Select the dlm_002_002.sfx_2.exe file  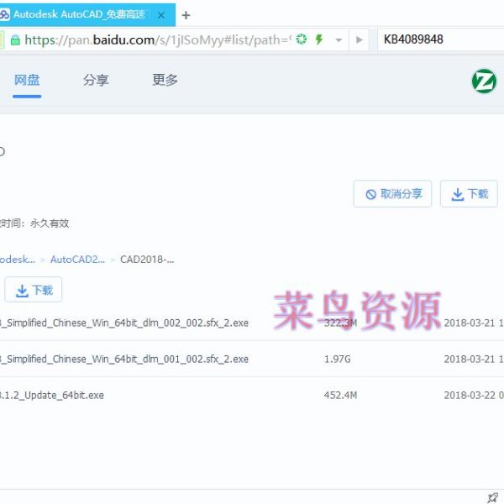[x=124, y=323]
